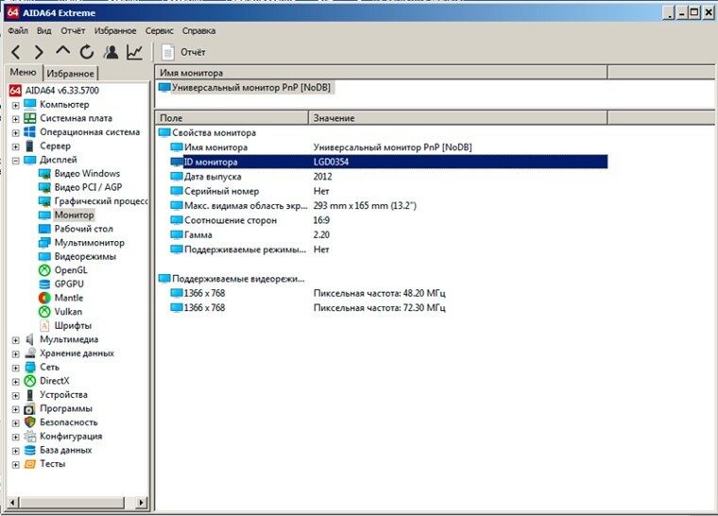Click the GPGPU icon in tree
Screen dimensions: 718x516
pos(44,284)
